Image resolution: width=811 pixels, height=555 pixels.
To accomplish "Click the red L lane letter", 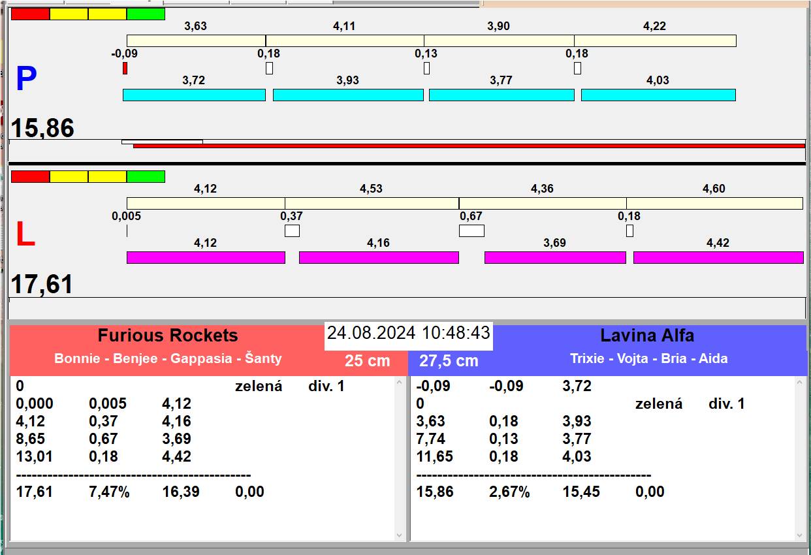I will [25, 235].
